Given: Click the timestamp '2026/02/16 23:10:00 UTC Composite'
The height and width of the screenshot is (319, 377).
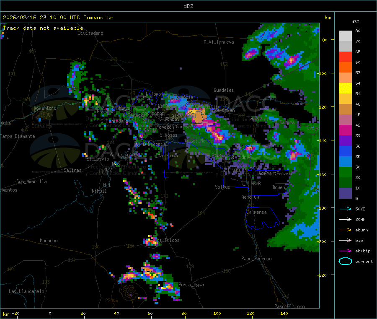Looking at the screenshot, I should [x=58, y=18].
